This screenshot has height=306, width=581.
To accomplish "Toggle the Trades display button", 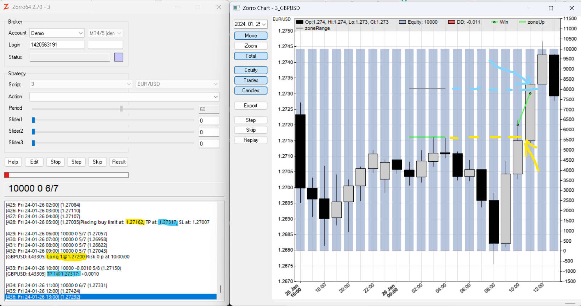I will (251, 80).
